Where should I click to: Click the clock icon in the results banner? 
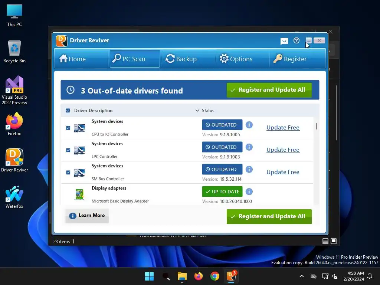(71, 90)
